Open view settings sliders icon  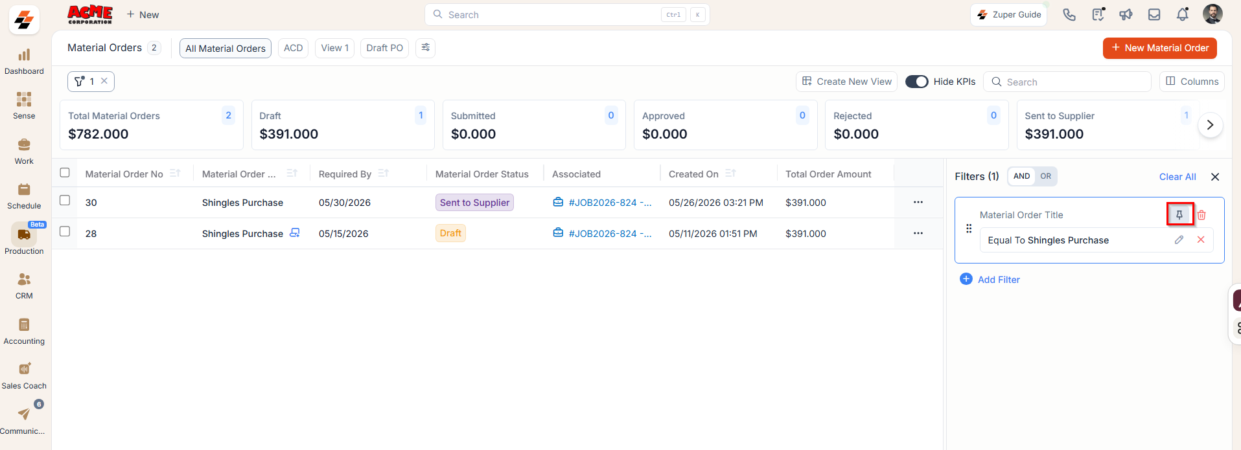point(425,47)
